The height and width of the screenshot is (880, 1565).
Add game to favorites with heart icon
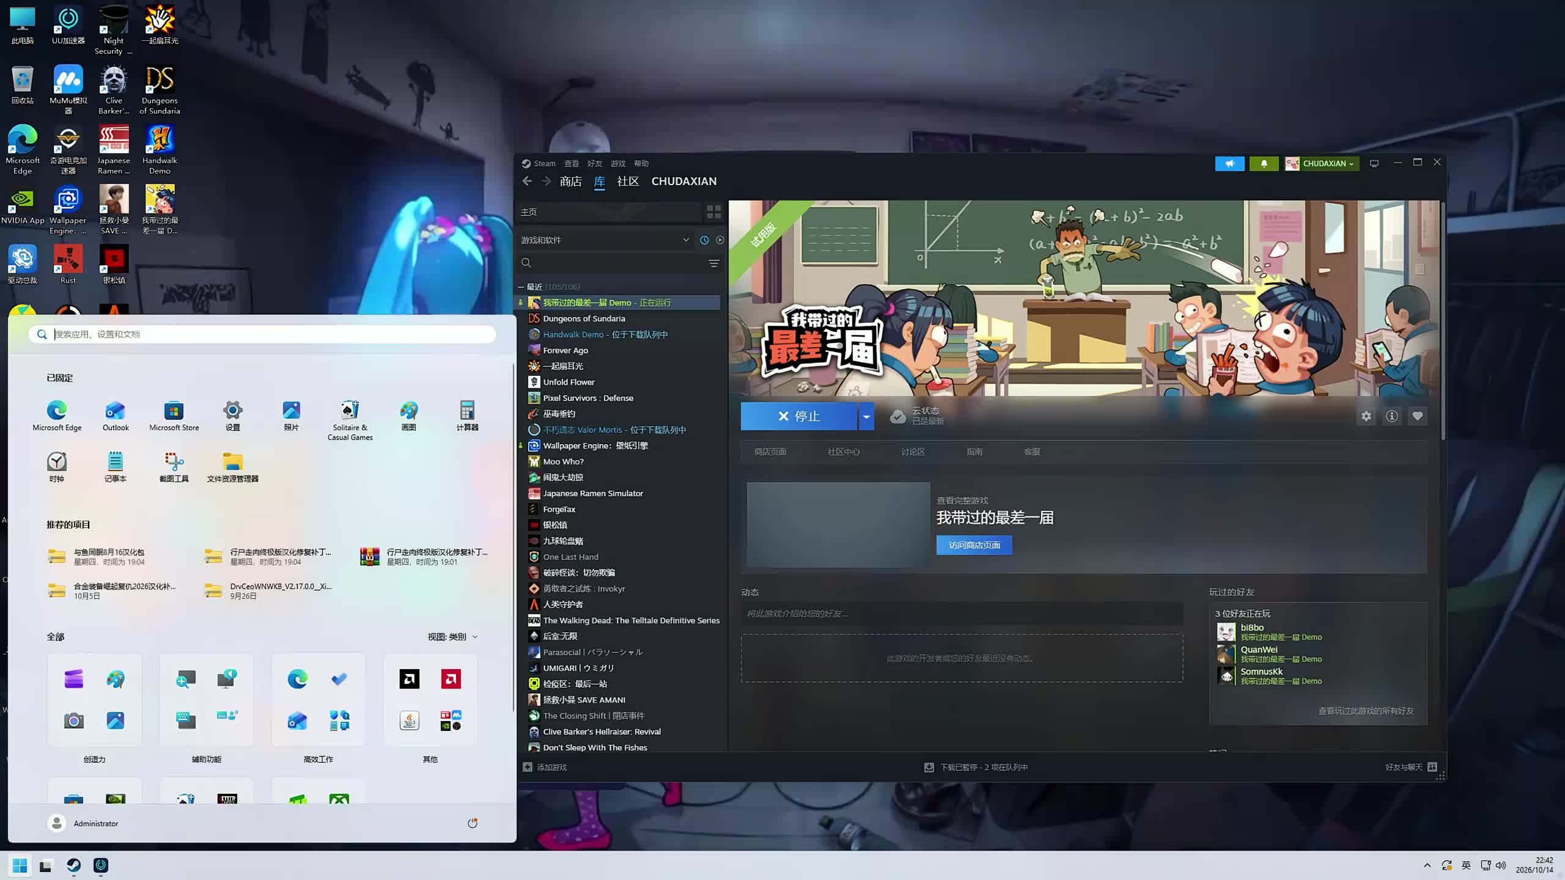[x=1417, y=416]
